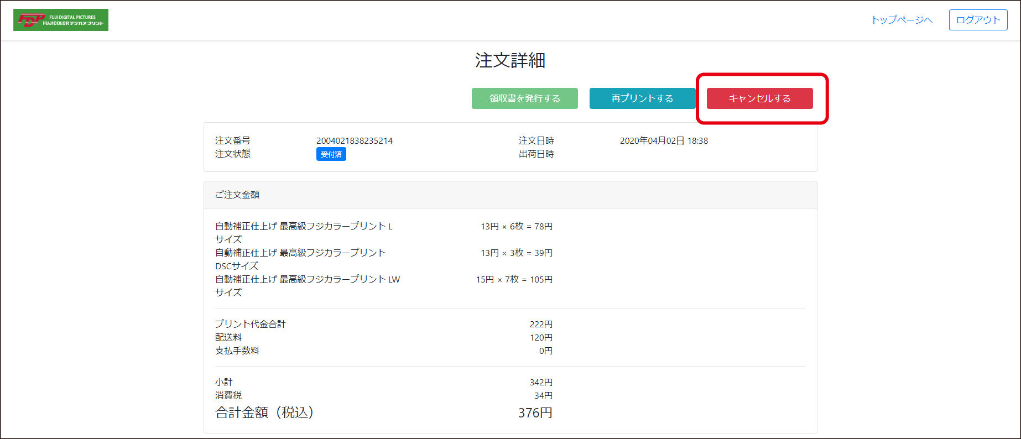Click the 配送料 label

pyautogui.click(x=228, y=337)
